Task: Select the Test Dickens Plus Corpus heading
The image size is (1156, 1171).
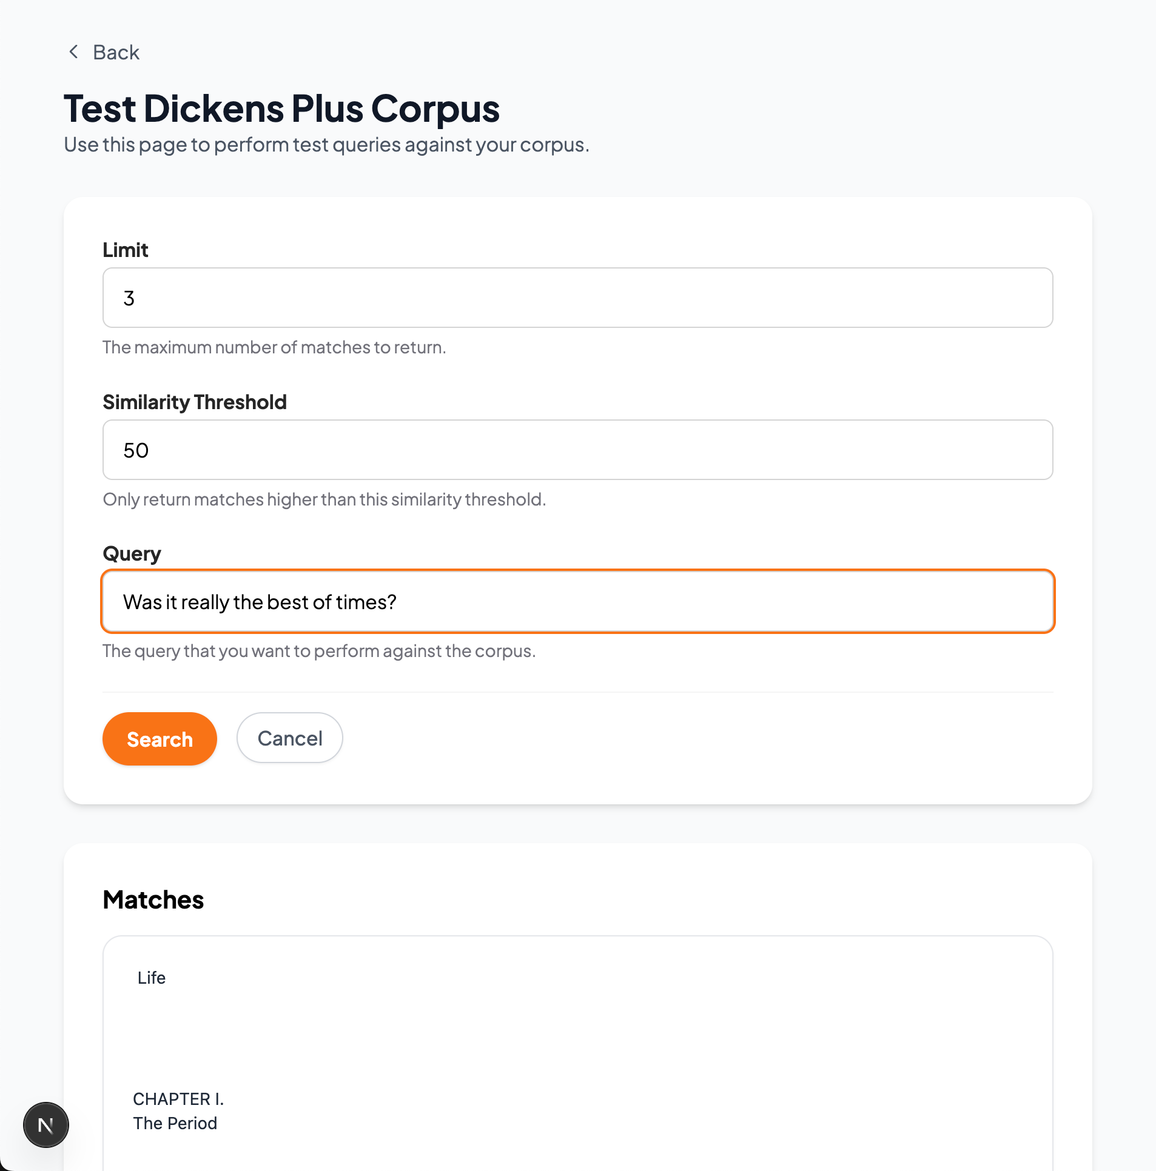Action: tap(281, 108)
